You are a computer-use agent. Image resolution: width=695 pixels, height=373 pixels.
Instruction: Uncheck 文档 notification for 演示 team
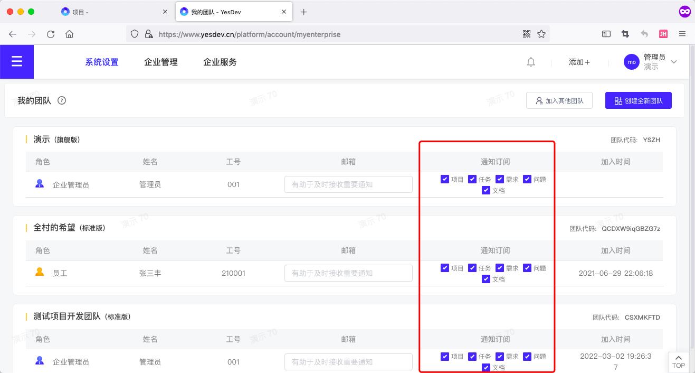485,190
